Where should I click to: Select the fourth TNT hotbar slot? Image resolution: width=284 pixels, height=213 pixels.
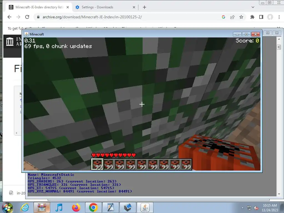coord(131,164)
